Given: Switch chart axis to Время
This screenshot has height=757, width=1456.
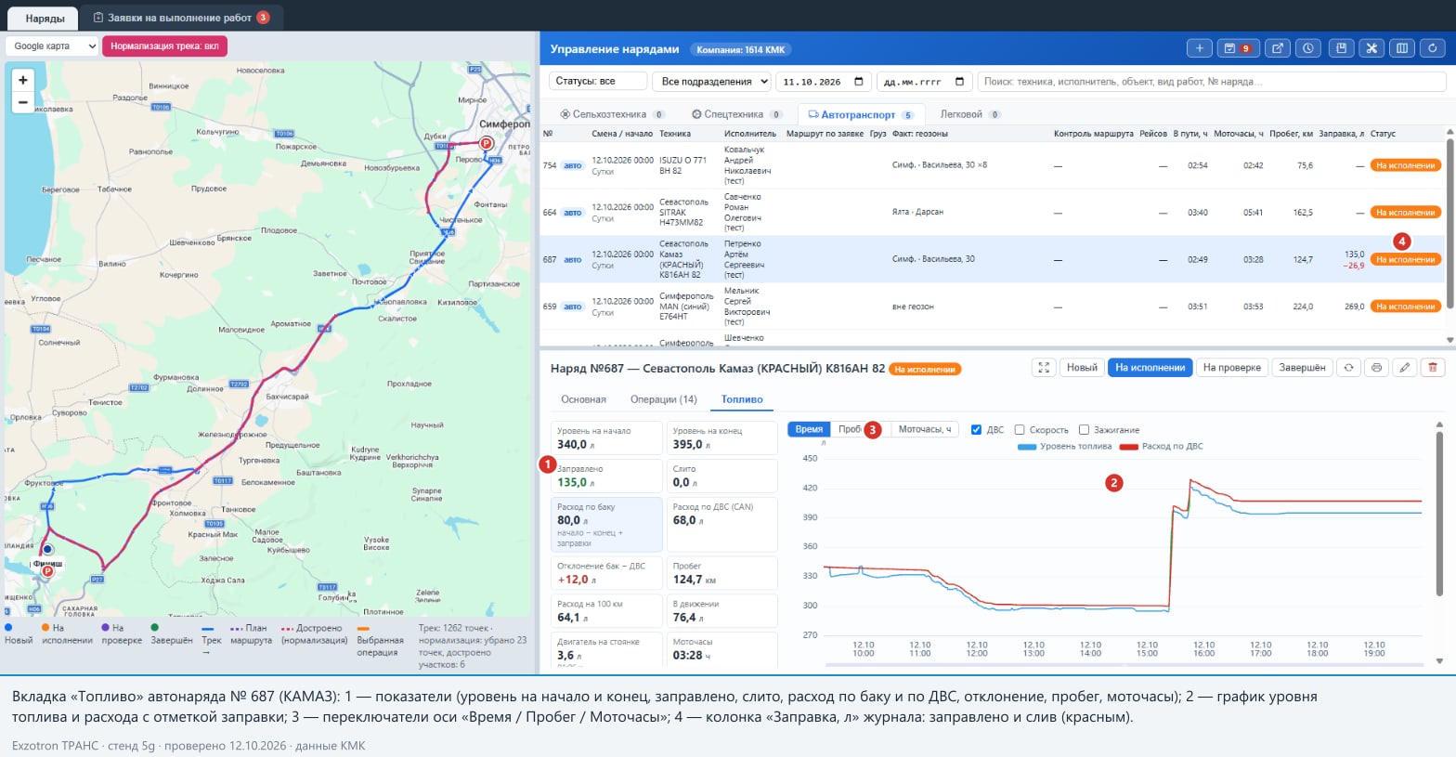Looking at the screenshot, I should [x=809, y=429].
